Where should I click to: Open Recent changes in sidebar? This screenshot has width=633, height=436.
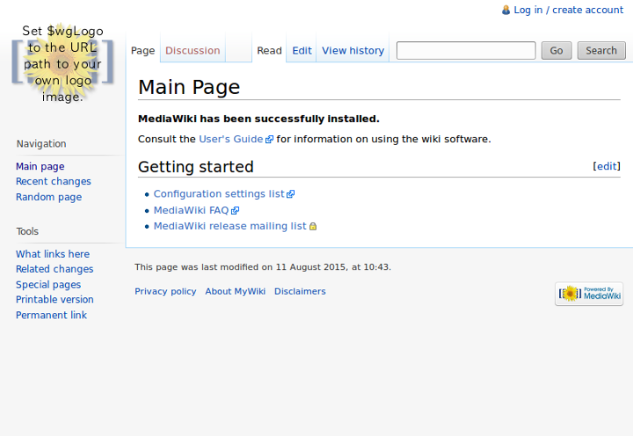[x=54, y=181]
